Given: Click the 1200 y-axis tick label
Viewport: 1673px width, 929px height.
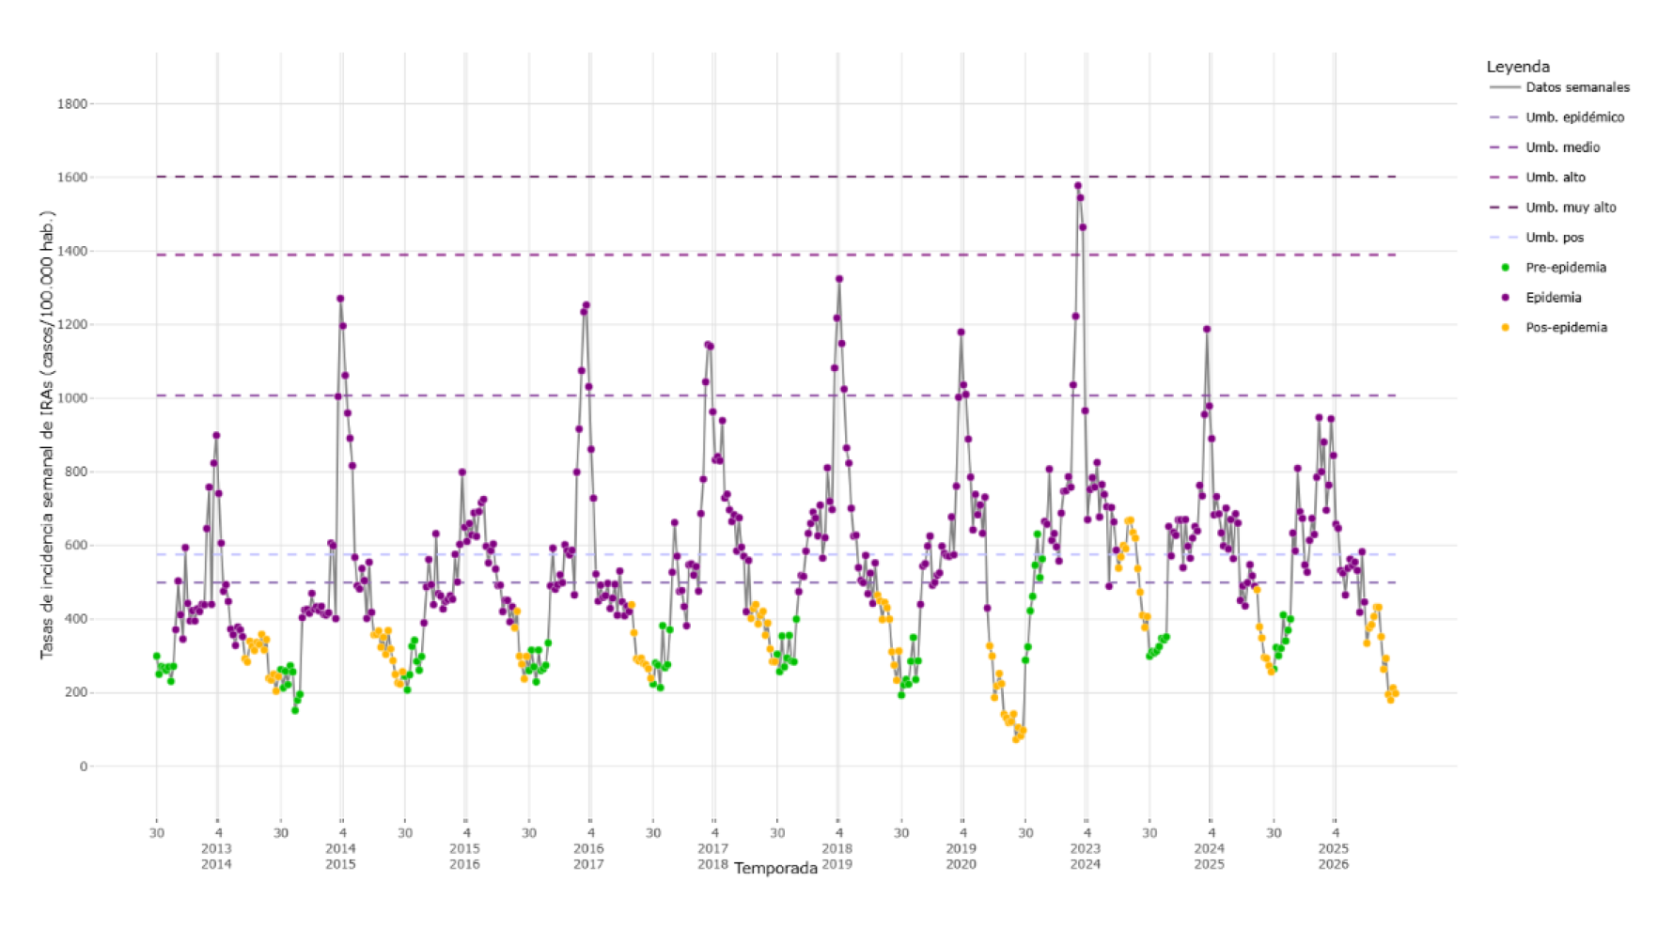Looking at the screenshot, I should pyautogui.click(x=72, y=325).
